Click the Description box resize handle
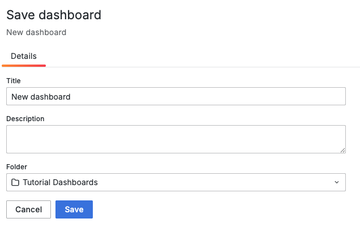 (x=342, y=150)
